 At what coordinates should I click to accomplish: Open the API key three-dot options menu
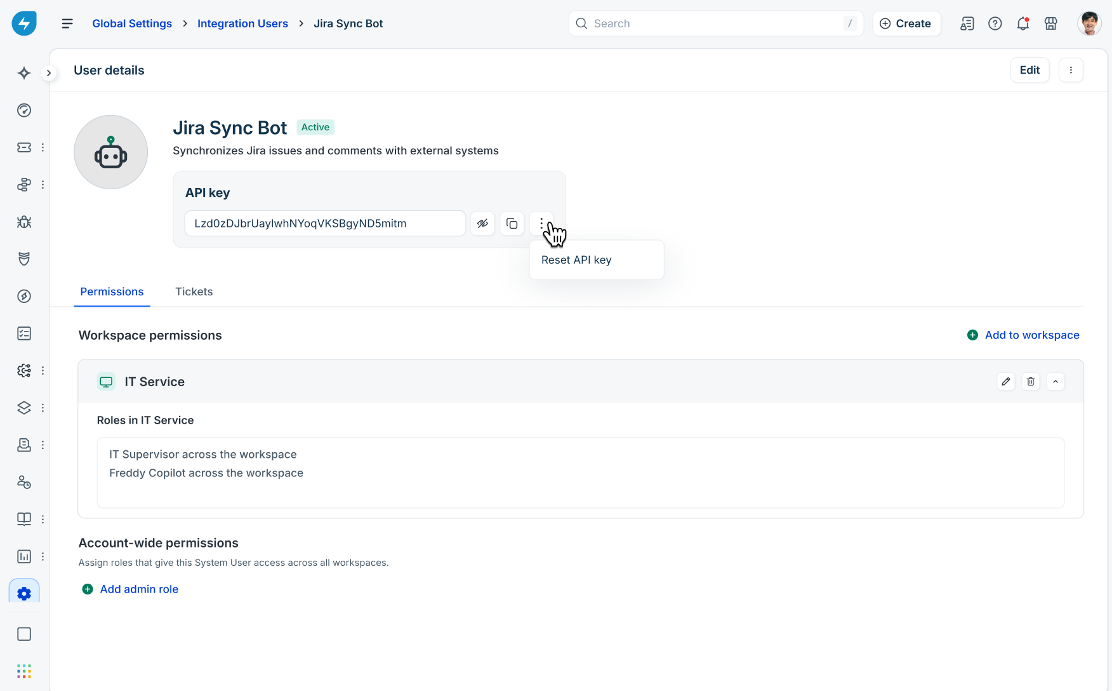[x=541, y=224]
